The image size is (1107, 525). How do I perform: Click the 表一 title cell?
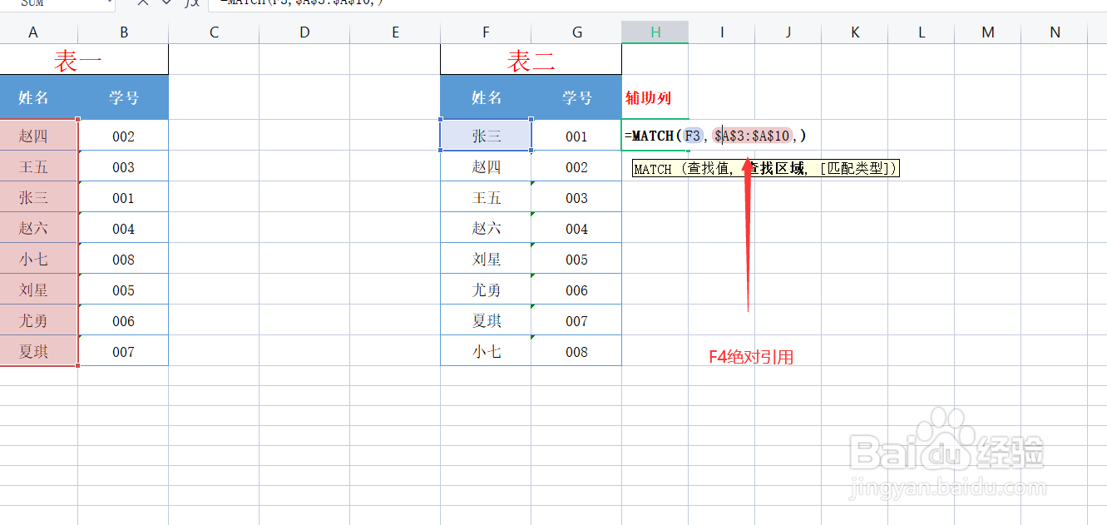[x=83, y=58]
